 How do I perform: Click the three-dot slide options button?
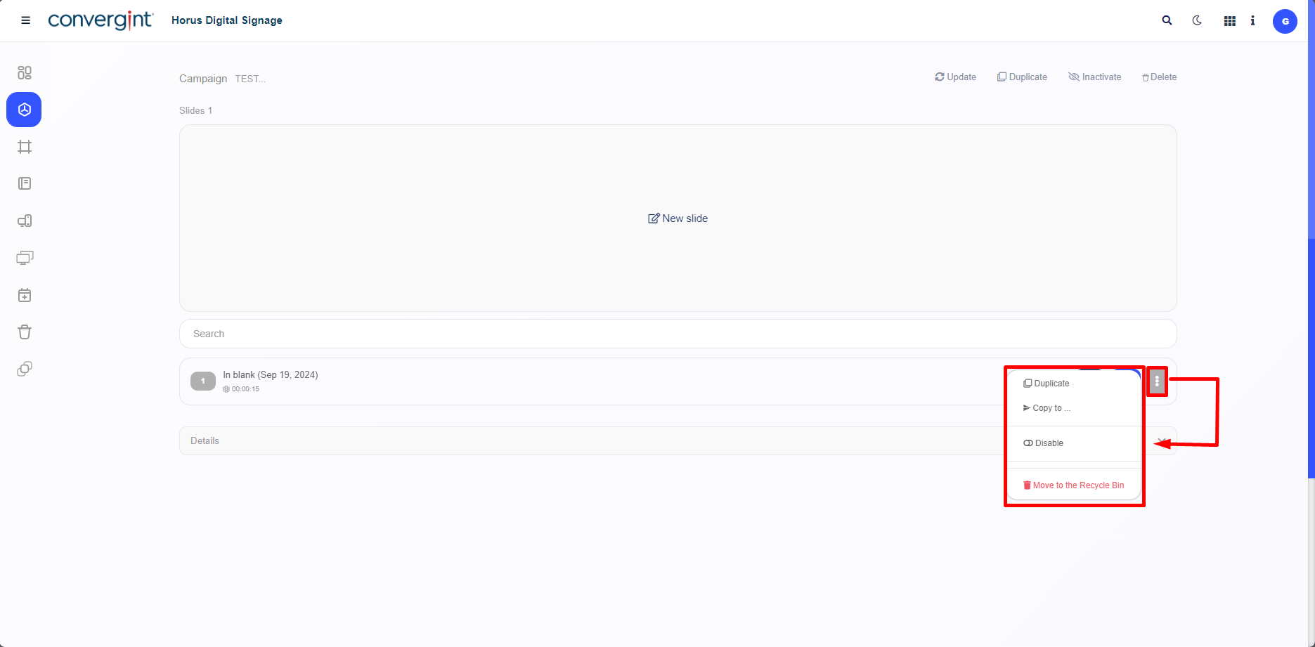(x=1157, y=381)
